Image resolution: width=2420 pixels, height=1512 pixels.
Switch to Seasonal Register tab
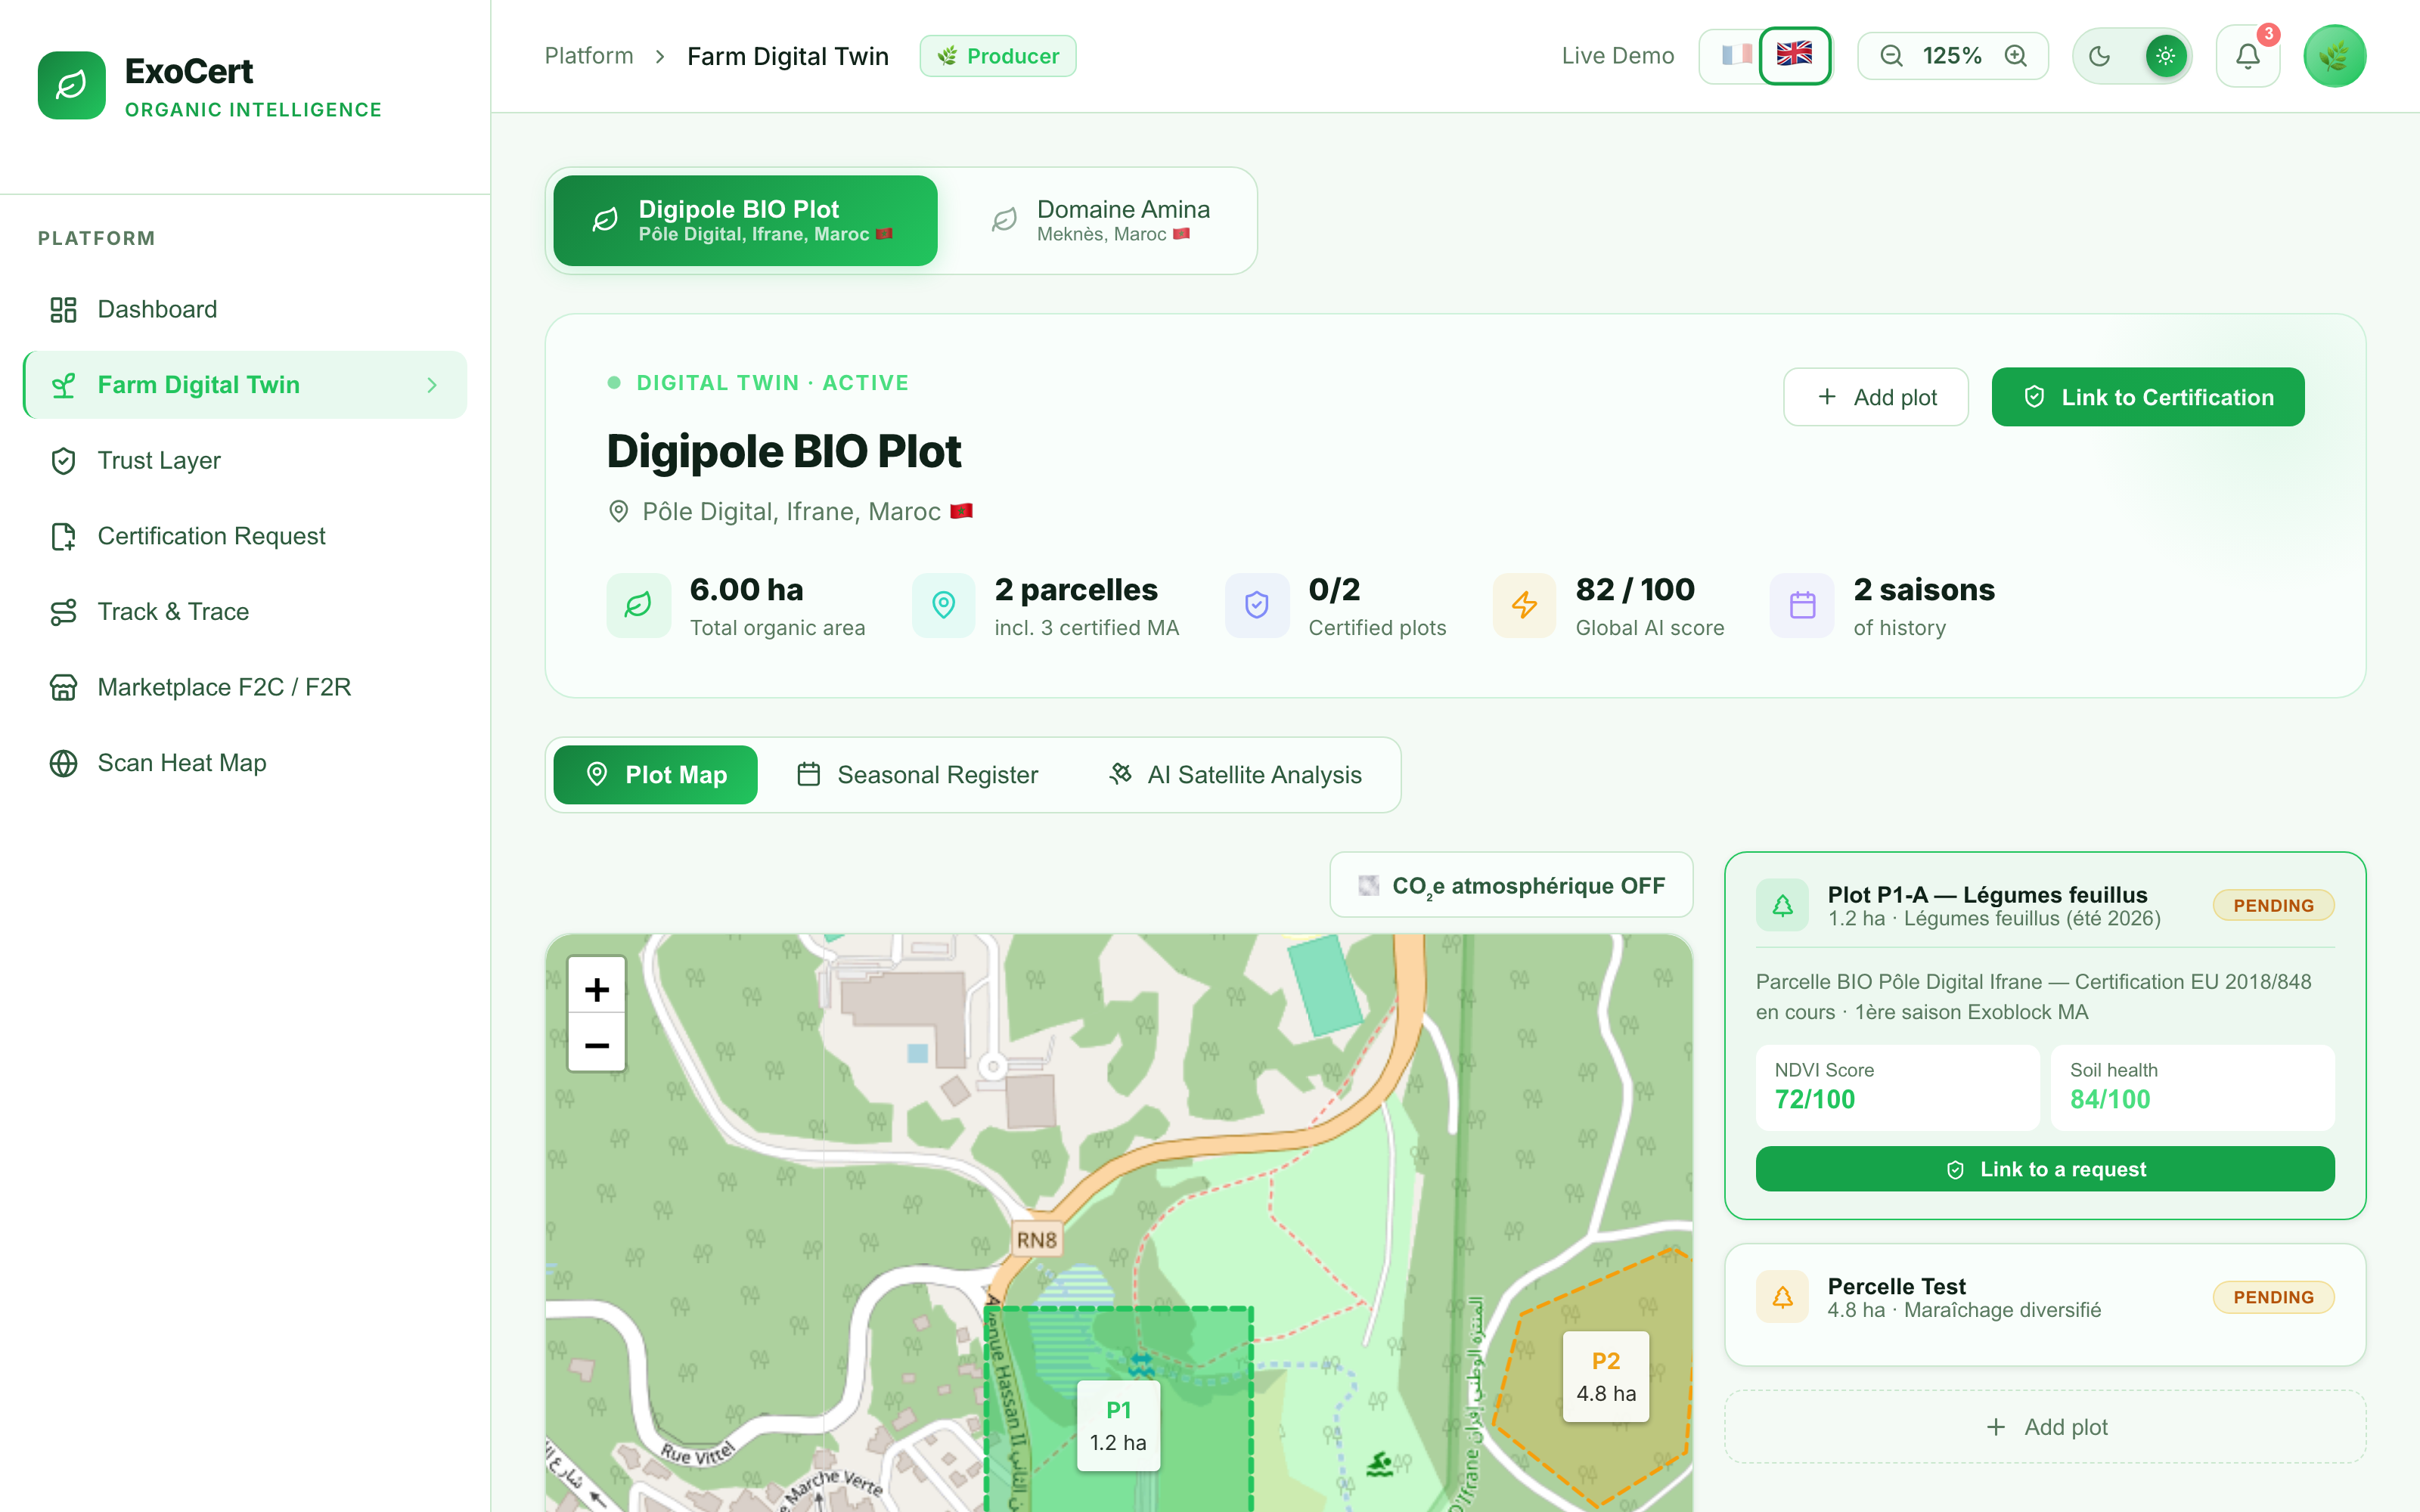(x=917, y=775)
